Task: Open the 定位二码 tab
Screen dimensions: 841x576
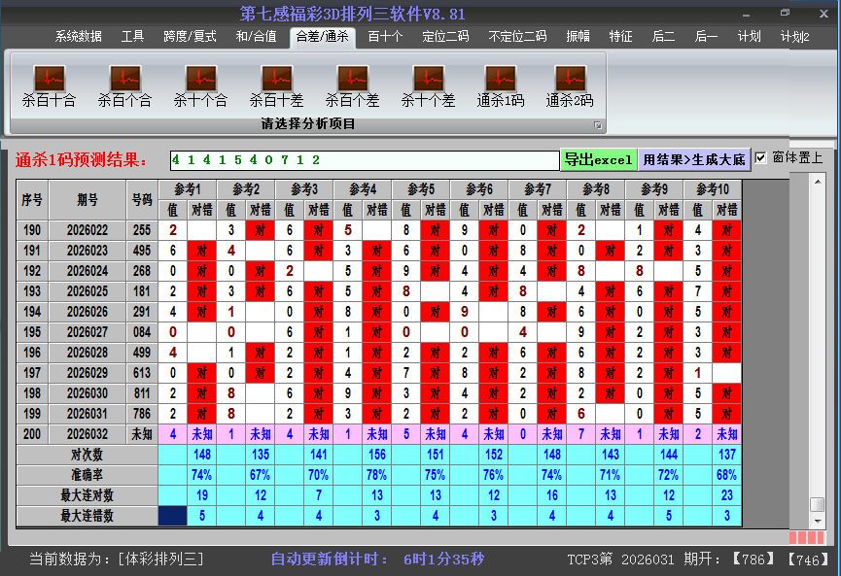Action: click(445, 37)
